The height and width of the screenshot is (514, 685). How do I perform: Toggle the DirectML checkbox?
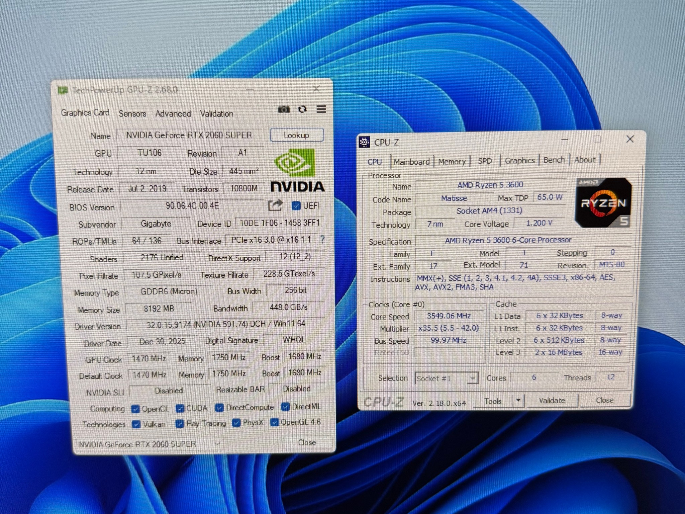point(285,407)
